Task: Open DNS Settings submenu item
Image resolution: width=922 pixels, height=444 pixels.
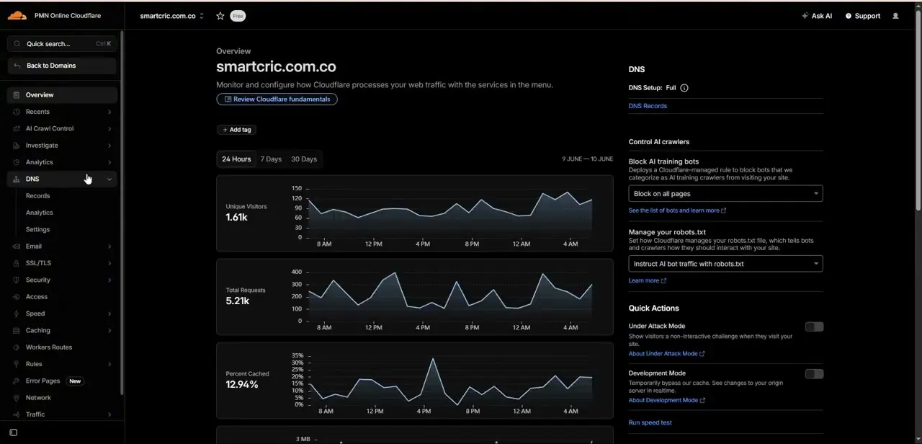Action: [x=38, y=229]
